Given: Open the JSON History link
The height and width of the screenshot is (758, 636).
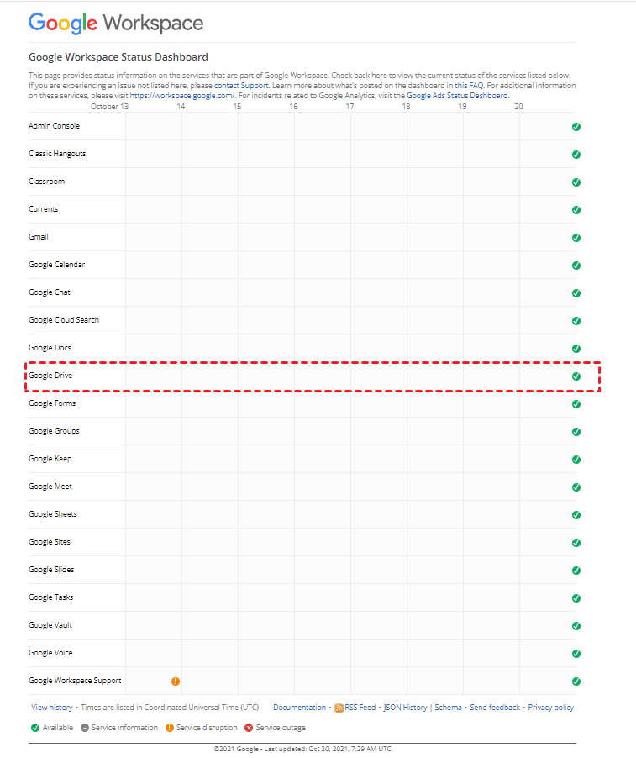Looking at the screenshot, I should coord(406,708).
